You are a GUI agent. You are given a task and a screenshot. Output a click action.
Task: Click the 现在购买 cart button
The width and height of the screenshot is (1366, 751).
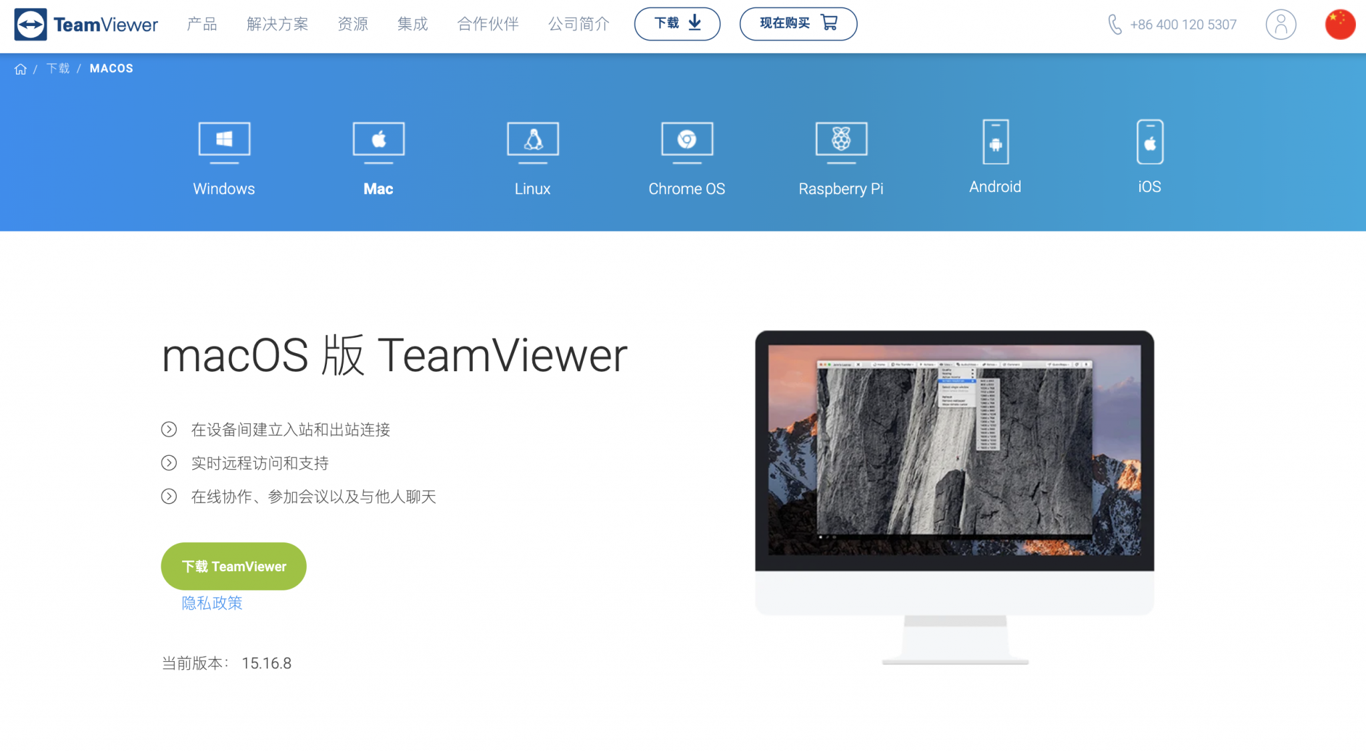pyautogui.click(x=798, y=24)
